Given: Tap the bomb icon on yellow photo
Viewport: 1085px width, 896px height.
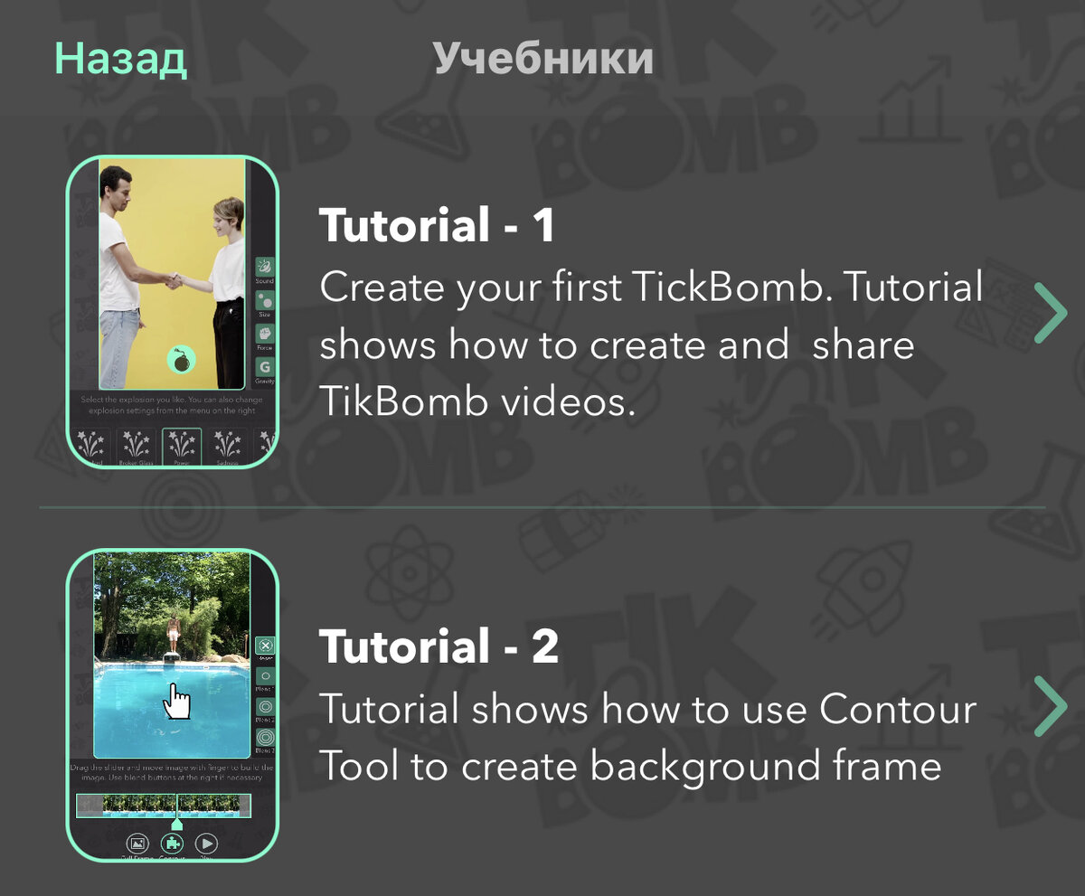Looking at the screenshot, I should (x=183, y=360).
